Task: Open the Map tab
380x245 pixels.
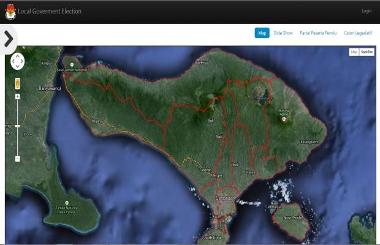Action: [262, 32]
